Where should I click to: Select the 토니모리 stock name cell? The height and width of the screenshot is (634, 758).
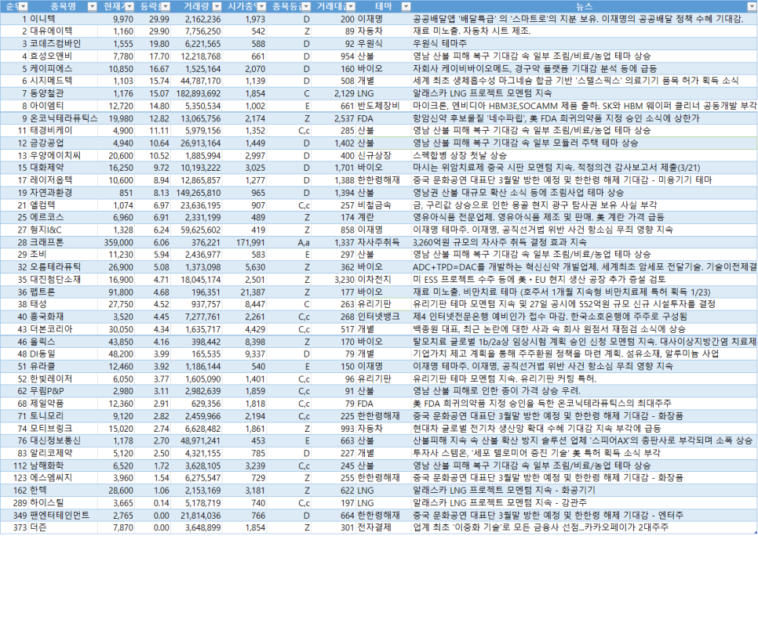[x=63, y=416]
